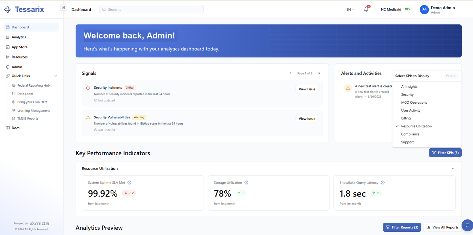The width and height of the screenshot is (473, 235).
Task: Check AI Insights KPI option
Action: point(427,87)
